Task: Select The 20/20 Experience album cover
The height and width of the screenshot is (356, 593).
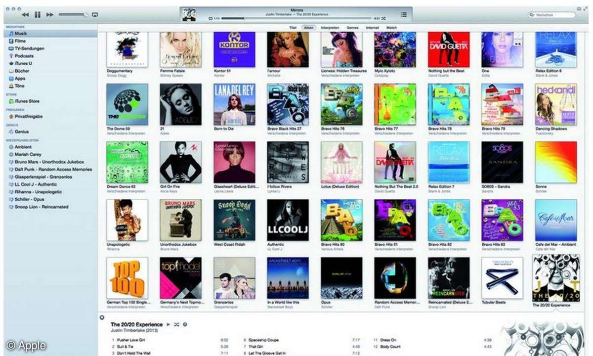Action: [555, 278]
